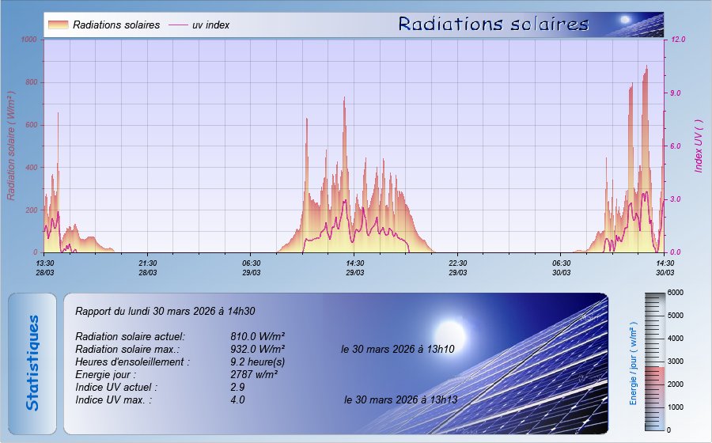Select the 21:30 28/03 time axis label

tap(148, 267)
